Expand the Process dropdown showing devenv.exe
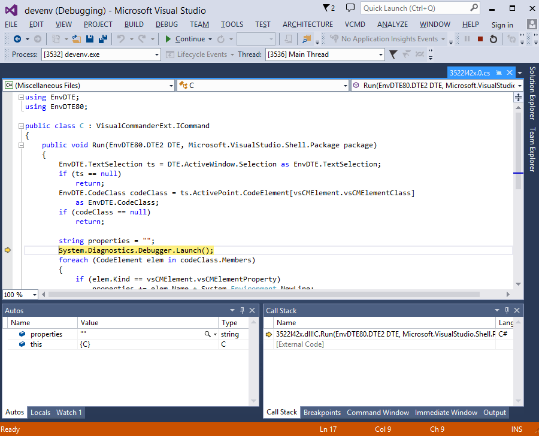The height and width of the screenshot is (436, 539). 157,54
